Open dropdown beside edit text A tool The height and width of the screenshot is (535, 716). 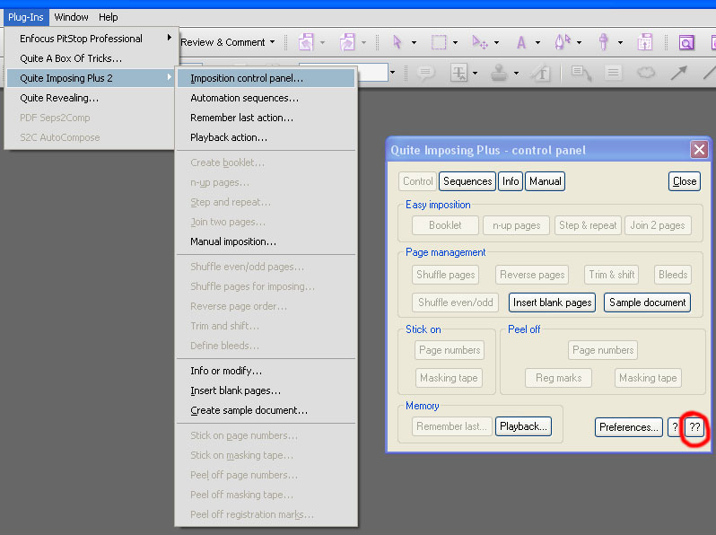[537, 42]
